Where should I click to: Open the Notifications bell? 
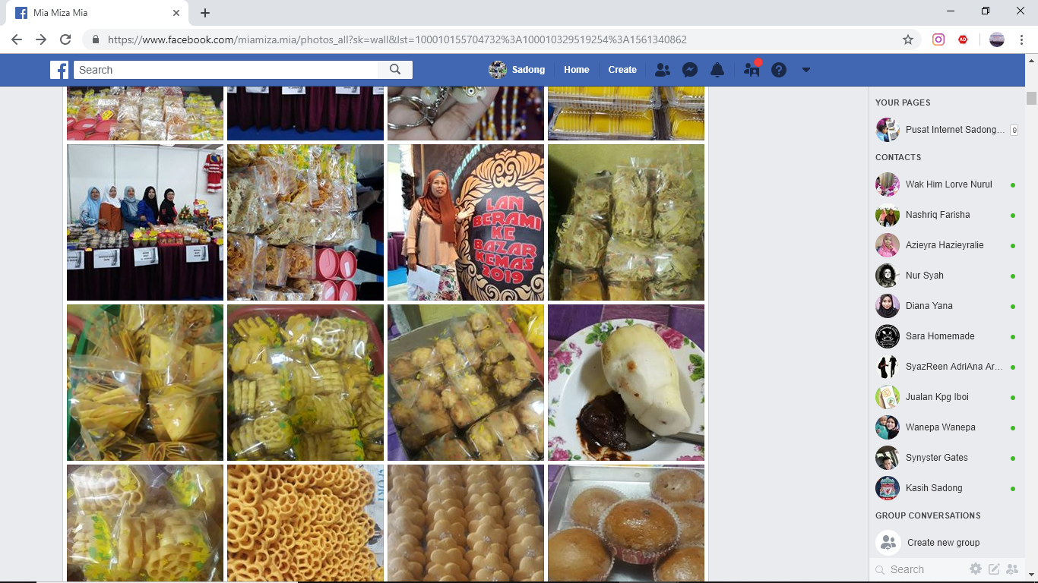click(717, 70)
